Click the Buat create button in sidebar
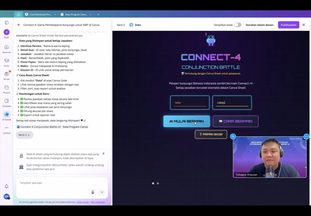 click(x=6, y=32)
